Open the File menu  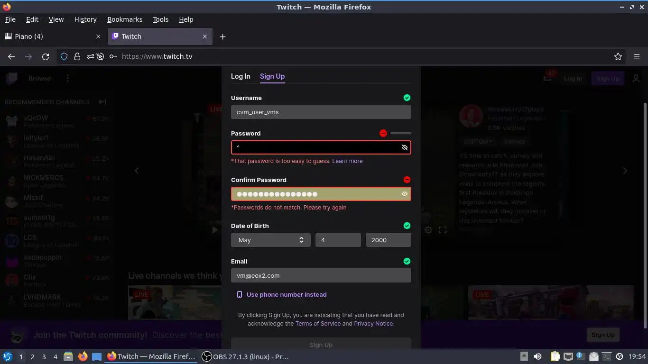pos(10,19)
